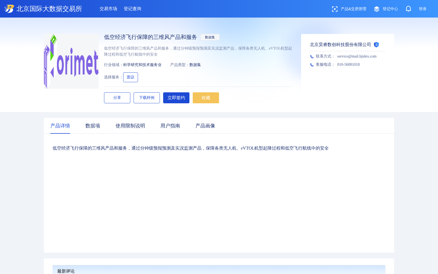
Task: Click company name 北京昊睿数创科技股份有限公司
Action: 341,45
